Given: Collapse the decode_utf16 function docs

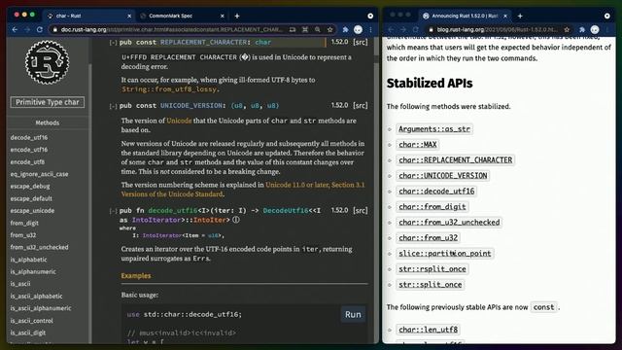Looking at the screenshot, I should 113,211.
